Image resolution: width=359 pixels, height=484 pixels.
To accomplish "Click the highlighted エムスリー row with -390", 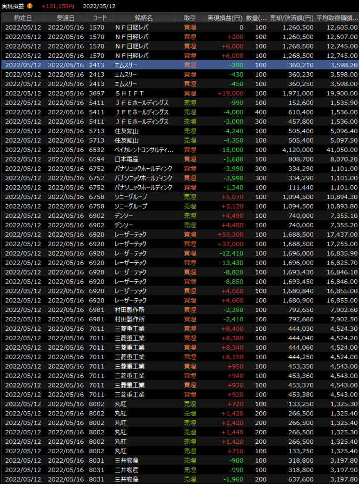I will tap(179, 65).
